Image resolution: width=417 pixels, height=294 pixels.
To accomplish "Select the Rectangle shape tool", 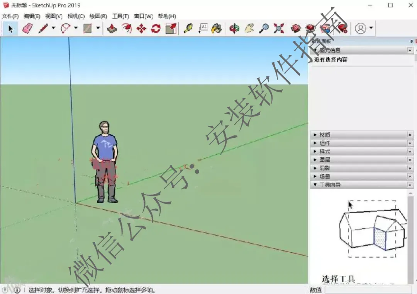I will [x=87, y=29].
